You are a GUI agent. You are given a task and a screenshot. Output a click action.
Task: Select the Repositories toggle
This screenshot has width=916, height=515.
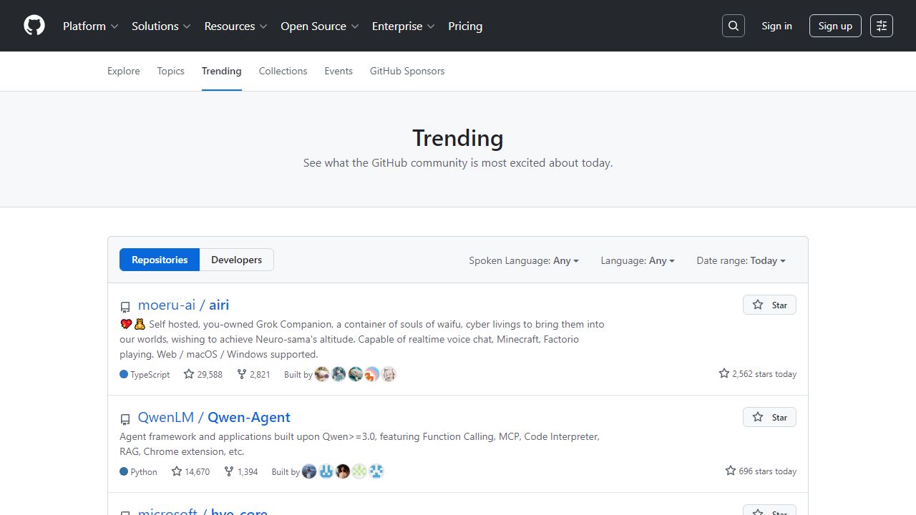[160, 260]
